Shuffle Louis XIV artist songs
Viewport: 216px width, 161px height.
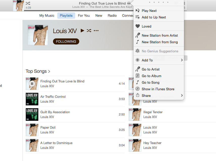point(89,31)
